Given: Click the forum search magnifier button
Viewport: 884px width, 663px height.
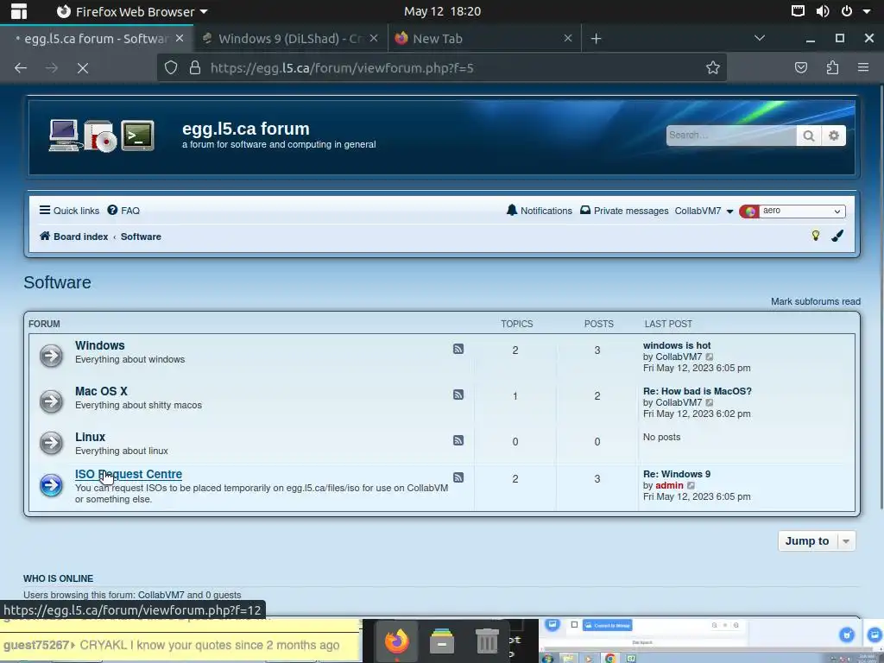Looking at the screenshot, I should click(x=808, y=136).
